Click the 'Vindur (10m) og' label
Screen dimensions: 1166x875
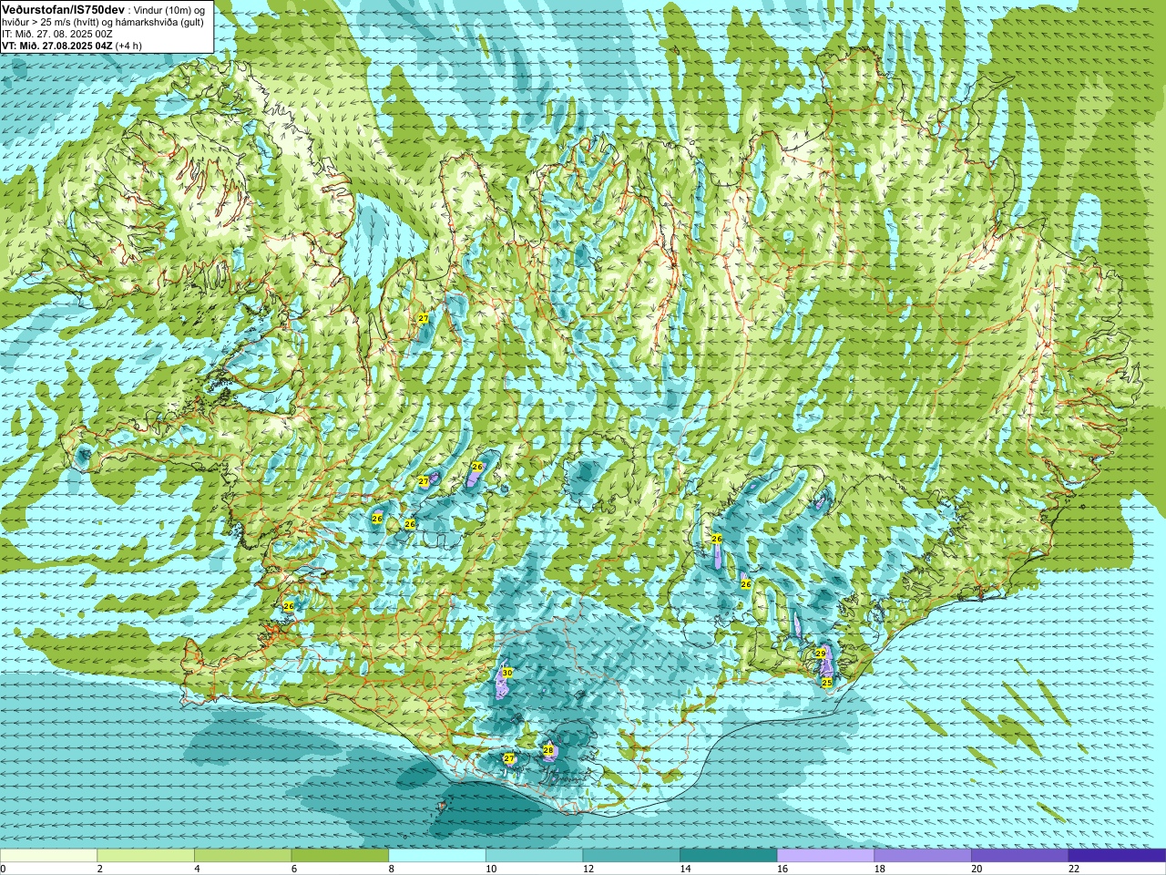(x=169, y=9)
